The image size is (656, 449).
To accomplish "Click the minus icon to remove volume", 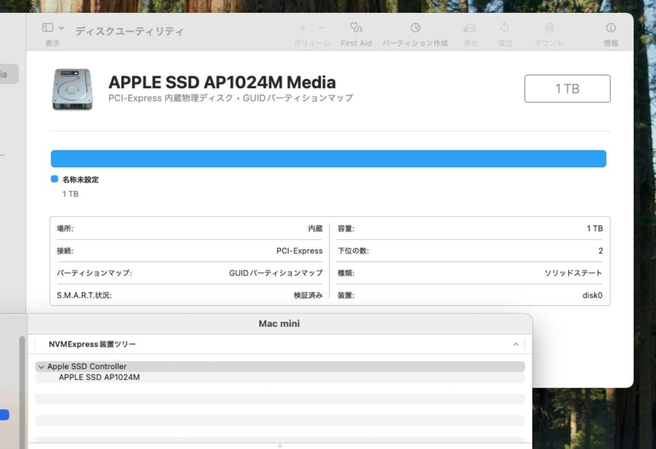I will coord(321,28).
